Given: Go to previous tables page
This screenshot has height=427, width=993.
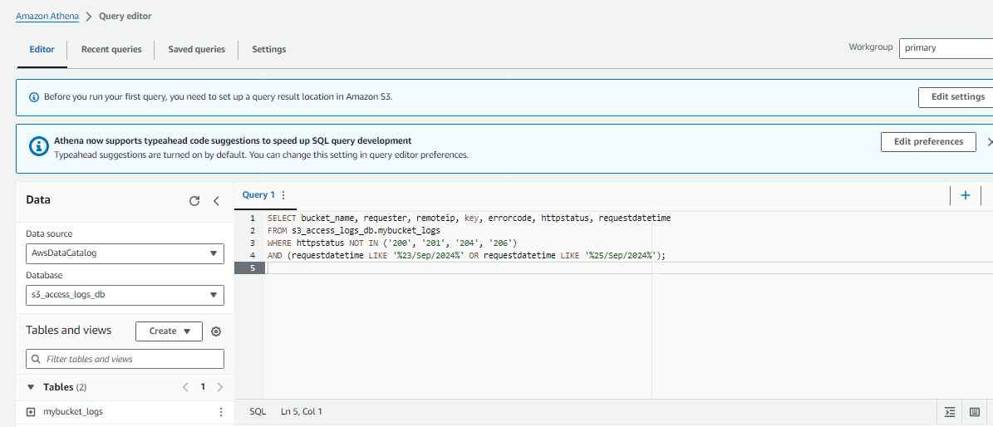Looking at the screenshot, I should 185,387.
